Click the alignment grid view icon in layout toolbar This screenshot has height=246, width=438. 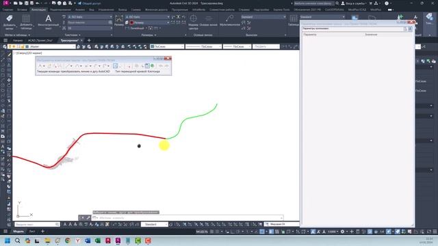click(147, 66)
